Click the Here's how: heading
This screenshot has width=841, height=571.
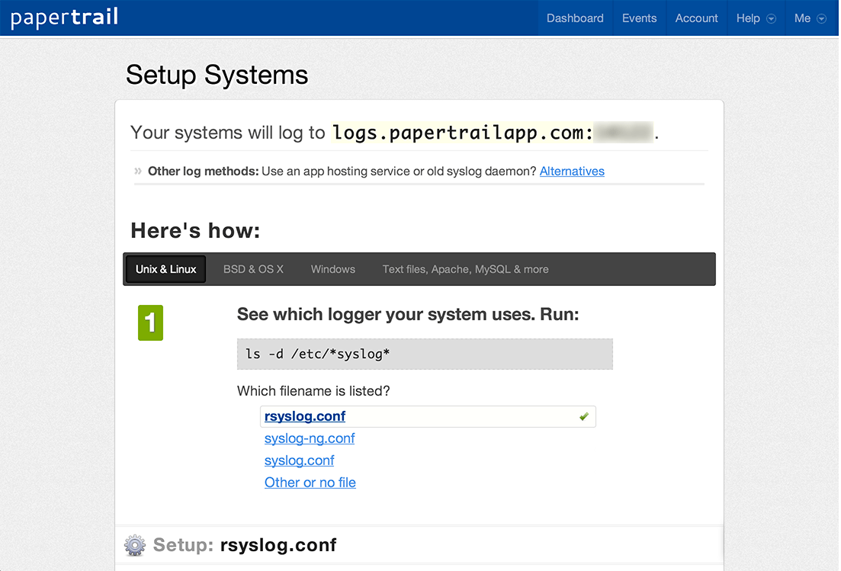coord(195,230)
